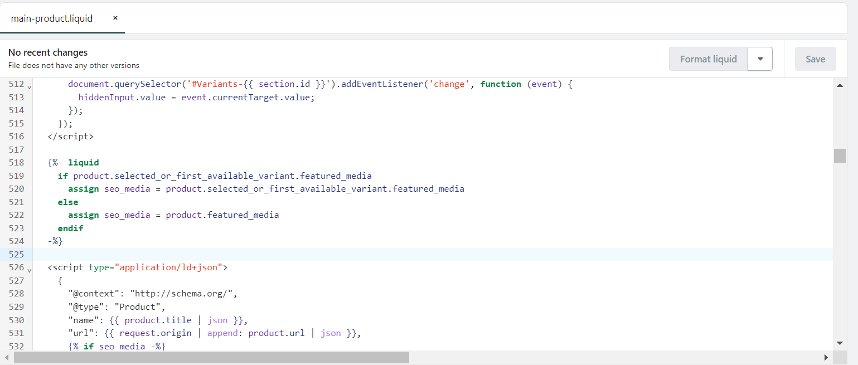This screenshot has height=365, width=858.
Task: Open the Format liquid dropdown arrow
Action: click(760, 59)
